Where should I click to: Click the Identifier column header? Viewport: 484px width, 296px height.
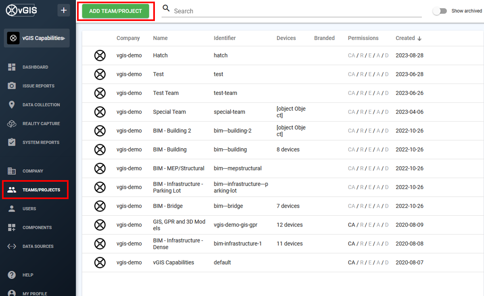click(225, 38)
